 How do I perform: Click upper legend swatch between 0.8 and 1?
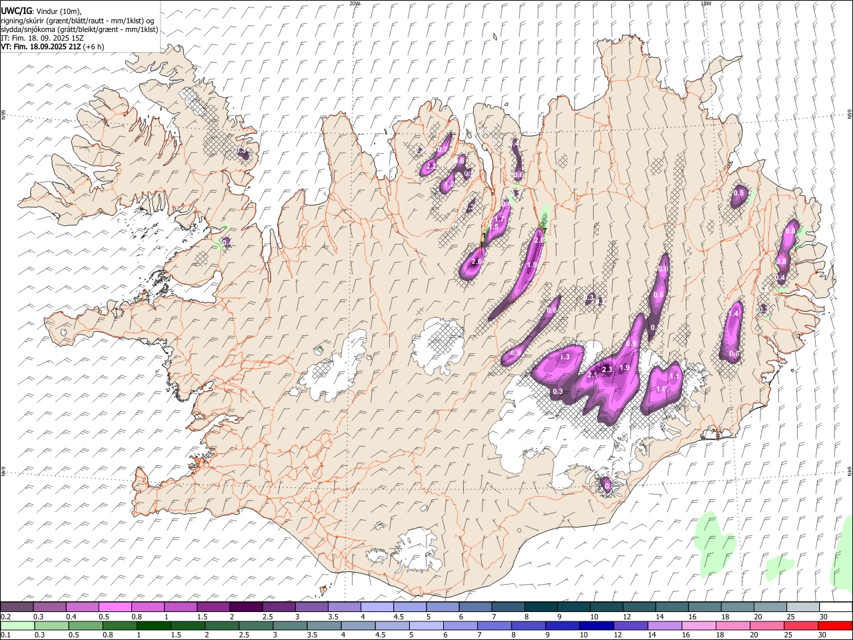click(x=147, y=607)
